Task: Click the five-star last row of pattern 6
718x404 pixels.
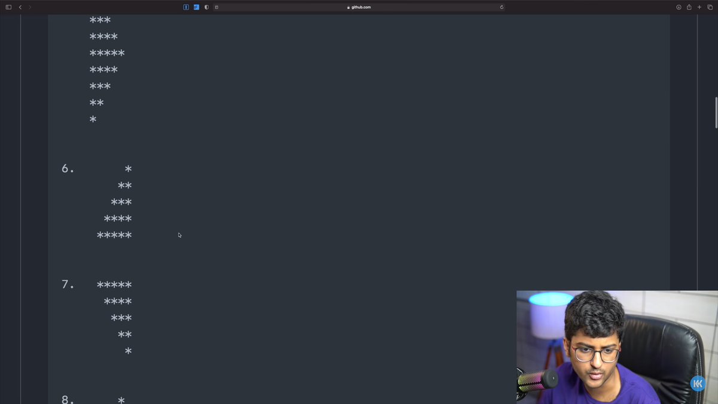Action: click(x=114, y=235)
